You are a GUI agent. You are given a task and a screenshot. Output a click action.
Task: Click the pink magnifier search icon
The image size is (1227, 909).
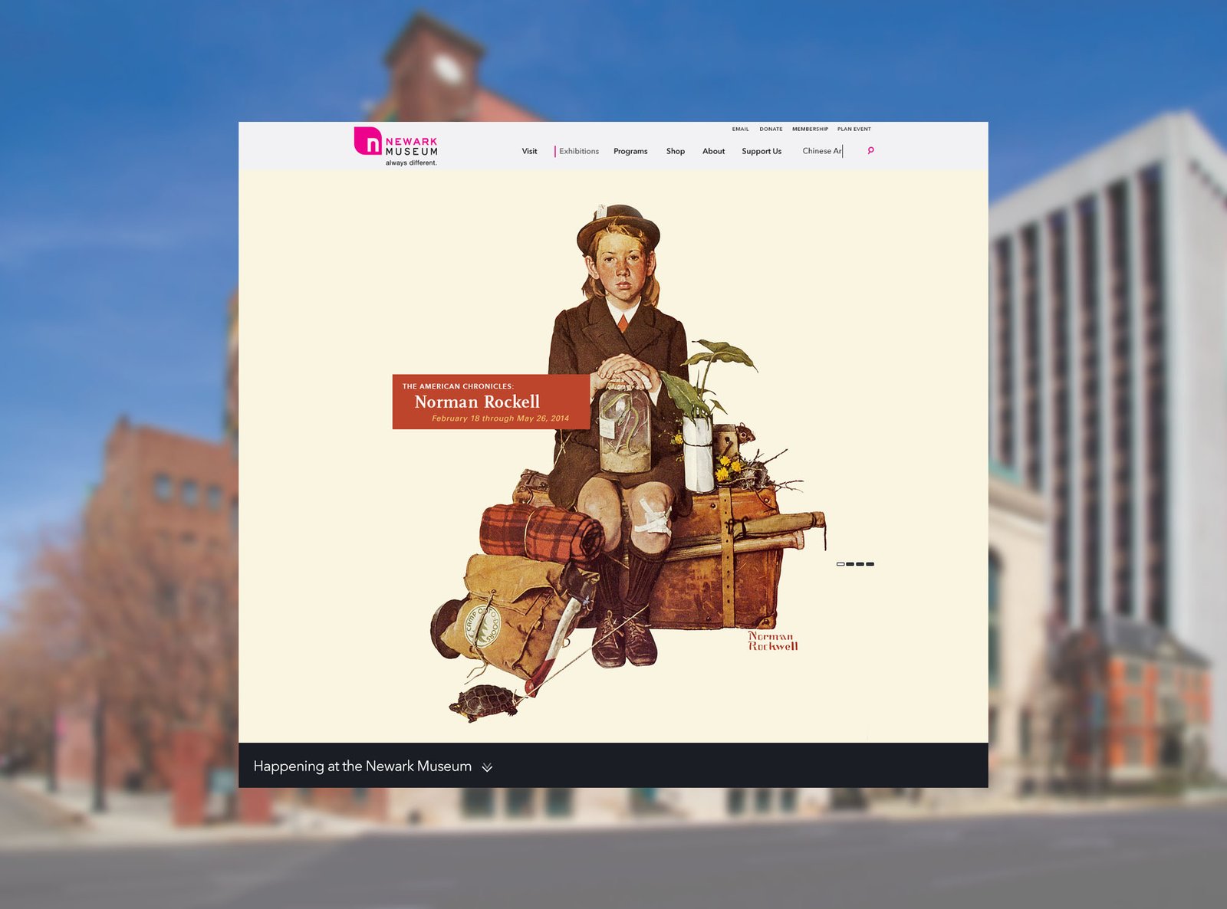(870, 151)
